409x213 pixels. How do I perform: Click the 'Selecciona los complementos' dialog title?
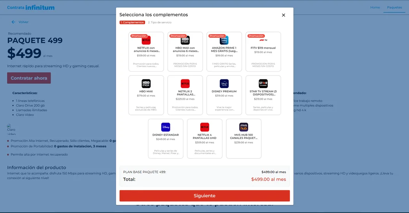(153, 15)
